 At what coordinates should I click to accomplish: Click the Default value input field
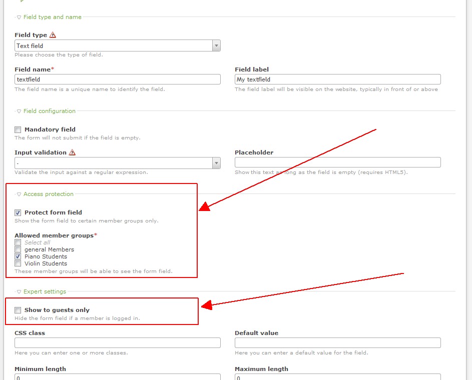coord(337,343)
